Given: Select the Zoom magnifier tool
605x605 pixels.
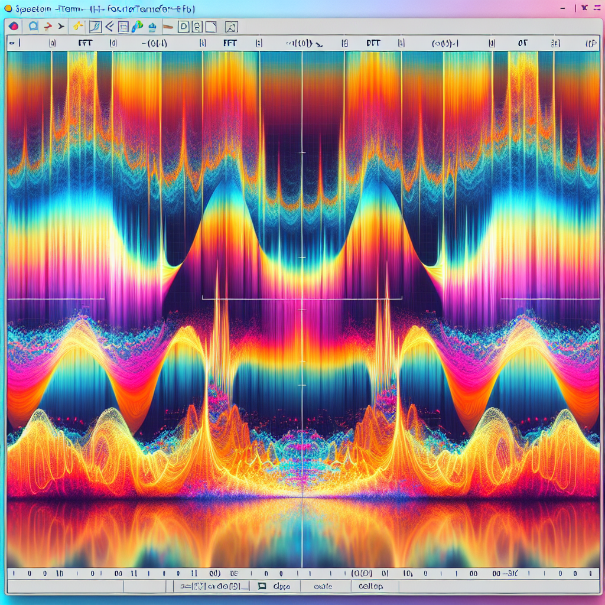Looking at the screenshot, I should 32,27.
